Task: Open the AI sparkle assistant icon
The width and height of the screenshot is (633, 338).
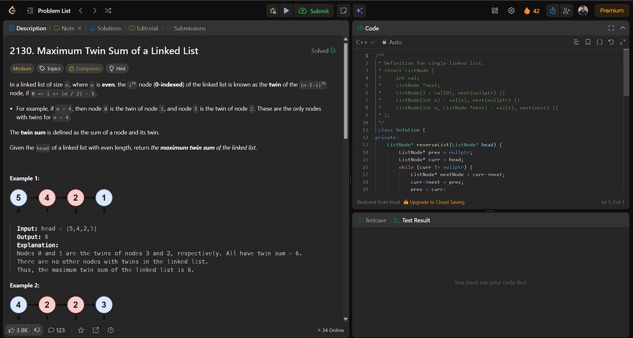Action: pyautogui.click(x=359, y=11)
